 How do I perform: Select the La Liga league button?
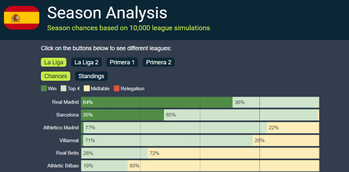(x=53, y=62)
